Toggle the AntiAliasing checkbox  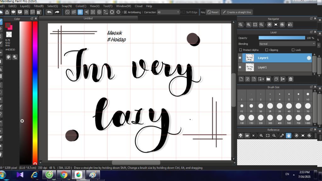pos(125,12)
